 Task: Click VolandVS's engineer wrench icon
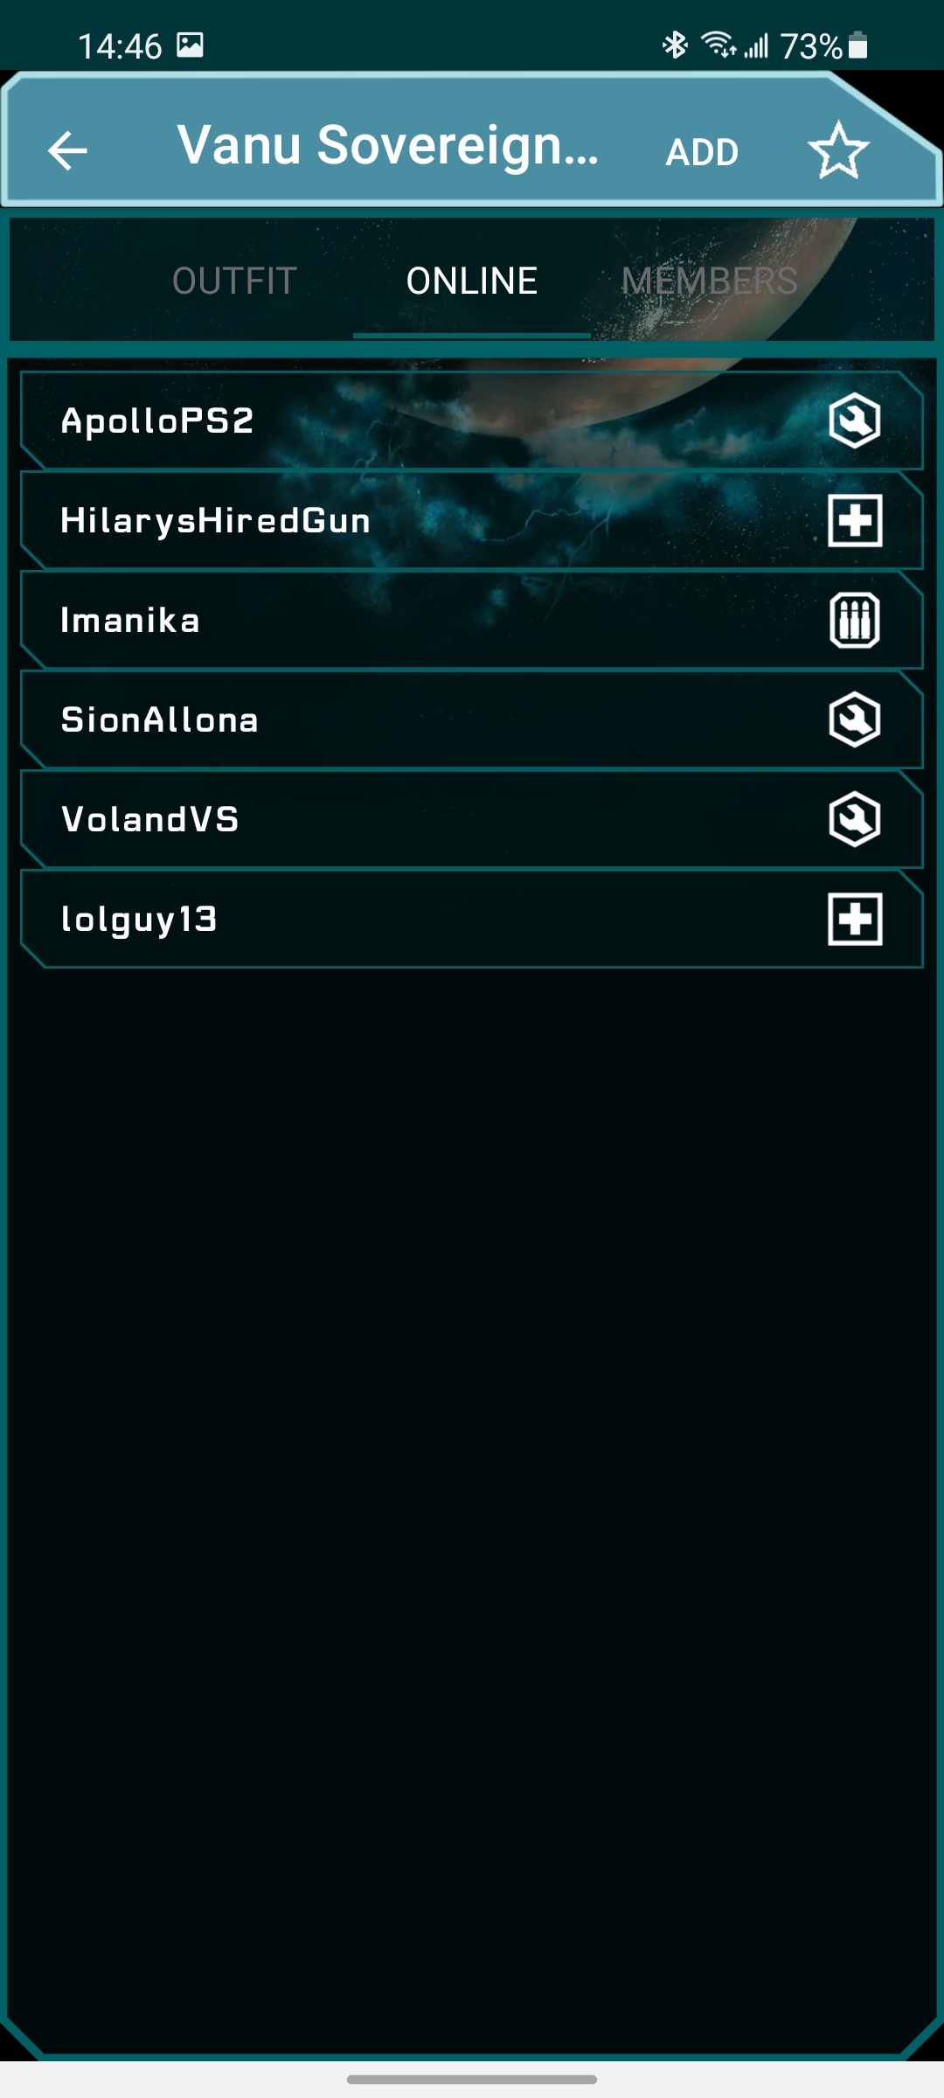[x=854, y=819]
